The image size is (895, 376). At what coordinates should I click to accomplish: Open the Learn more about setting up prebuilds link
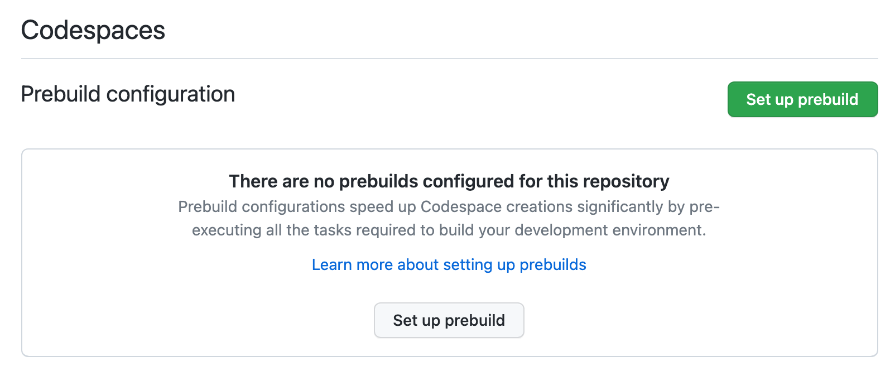click(x=448, y=264)
